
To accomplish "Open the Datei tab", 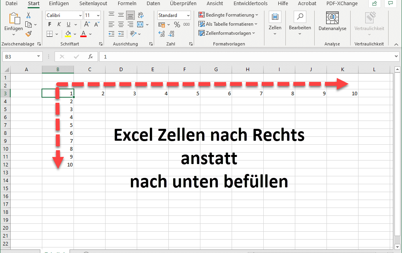I will [11, 3].
